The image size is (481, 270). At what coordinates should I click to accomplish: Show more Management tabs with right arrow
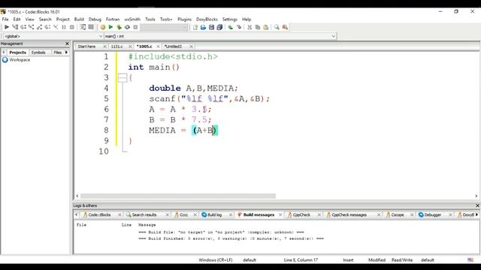(x=66, y=52)
